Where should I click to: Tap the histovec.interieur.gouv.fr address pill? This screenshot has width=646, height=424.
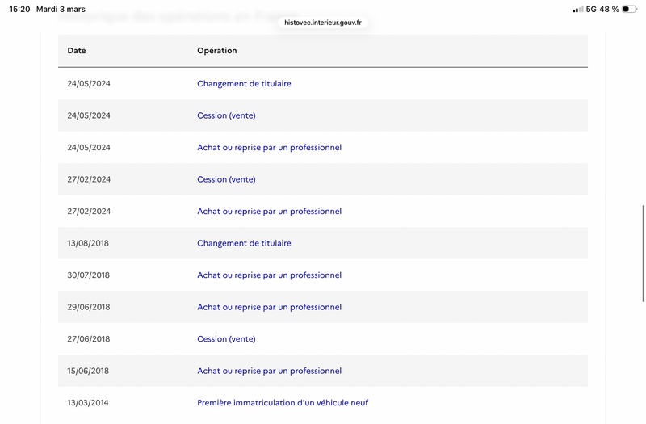(x=322, y=23)
